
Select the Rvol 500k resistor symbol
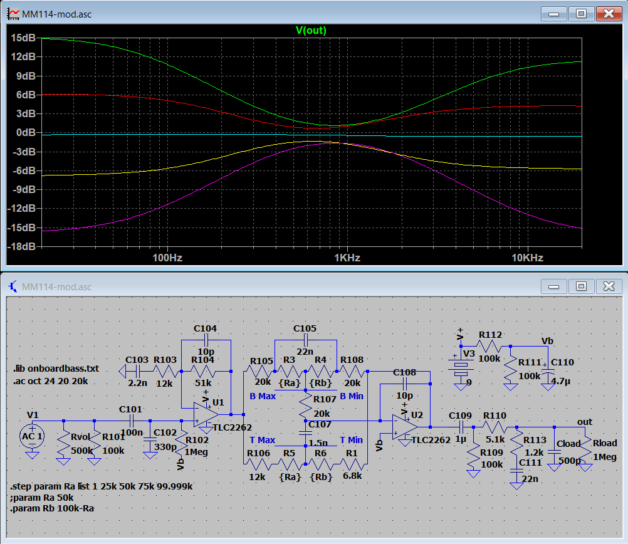tap(64, 443)
